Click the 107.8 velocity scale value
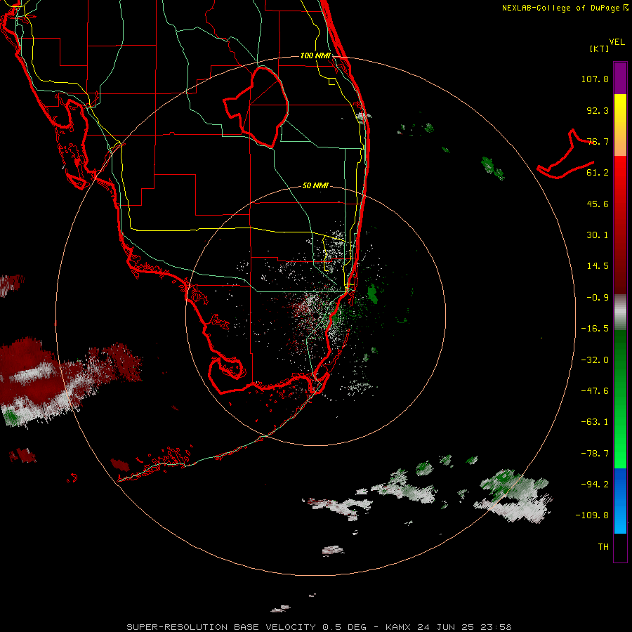Image resolution: width=632 pixels, height=632 pixels. [x=595, y=79]
